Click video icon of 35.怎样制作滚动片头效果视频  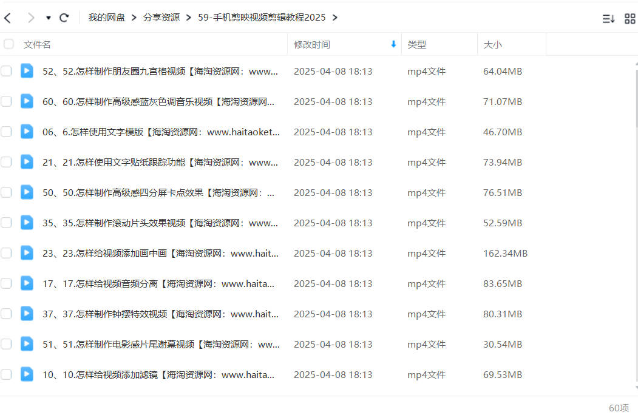27,222
